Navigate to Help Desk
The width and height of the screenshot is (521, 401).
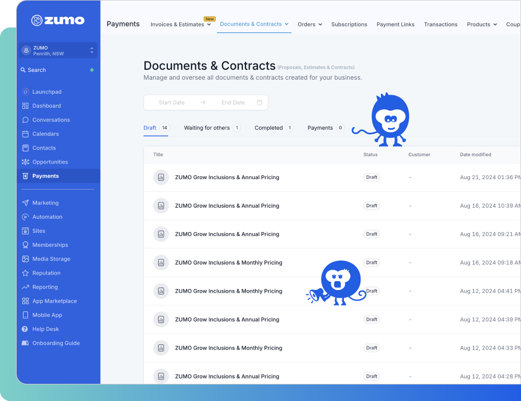(x=45, y=329)
